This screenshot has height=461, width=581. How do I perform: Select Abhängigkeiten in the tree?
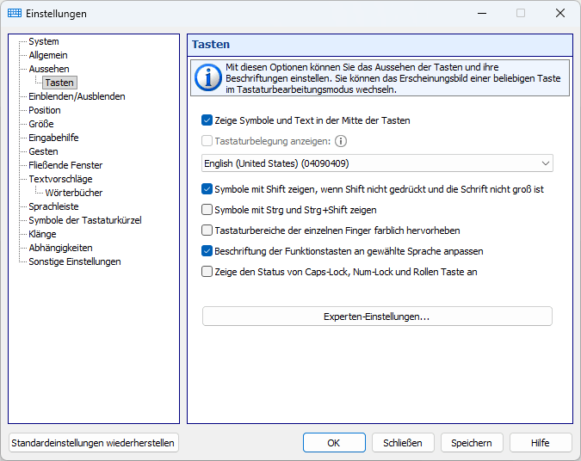click(x=61, y=248)
